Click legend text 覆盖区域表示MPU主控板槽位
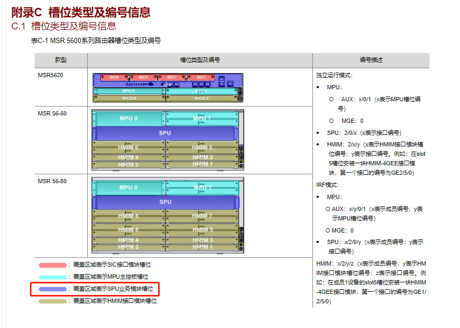The width and height of the screenshot is (460, 328). pyautogui.click(x=111, y=277)
